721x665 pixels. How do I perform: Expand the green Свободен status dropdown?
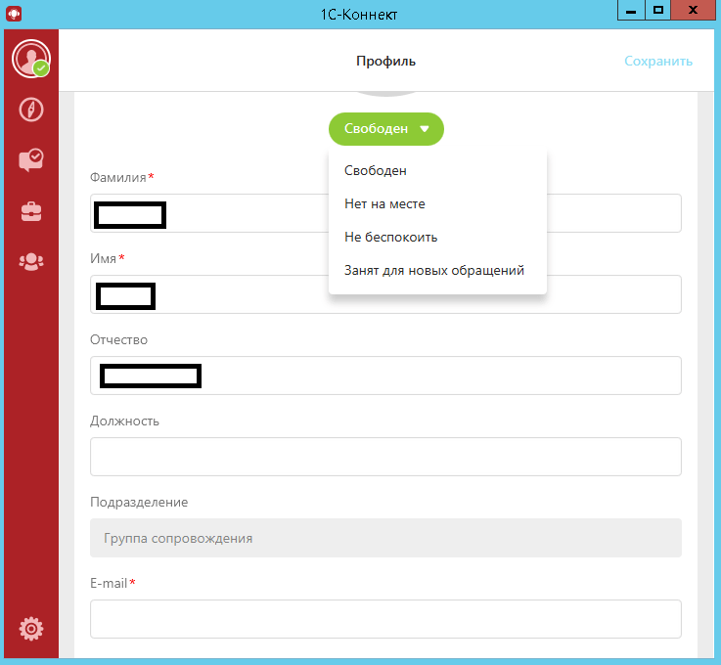[386, 129]
